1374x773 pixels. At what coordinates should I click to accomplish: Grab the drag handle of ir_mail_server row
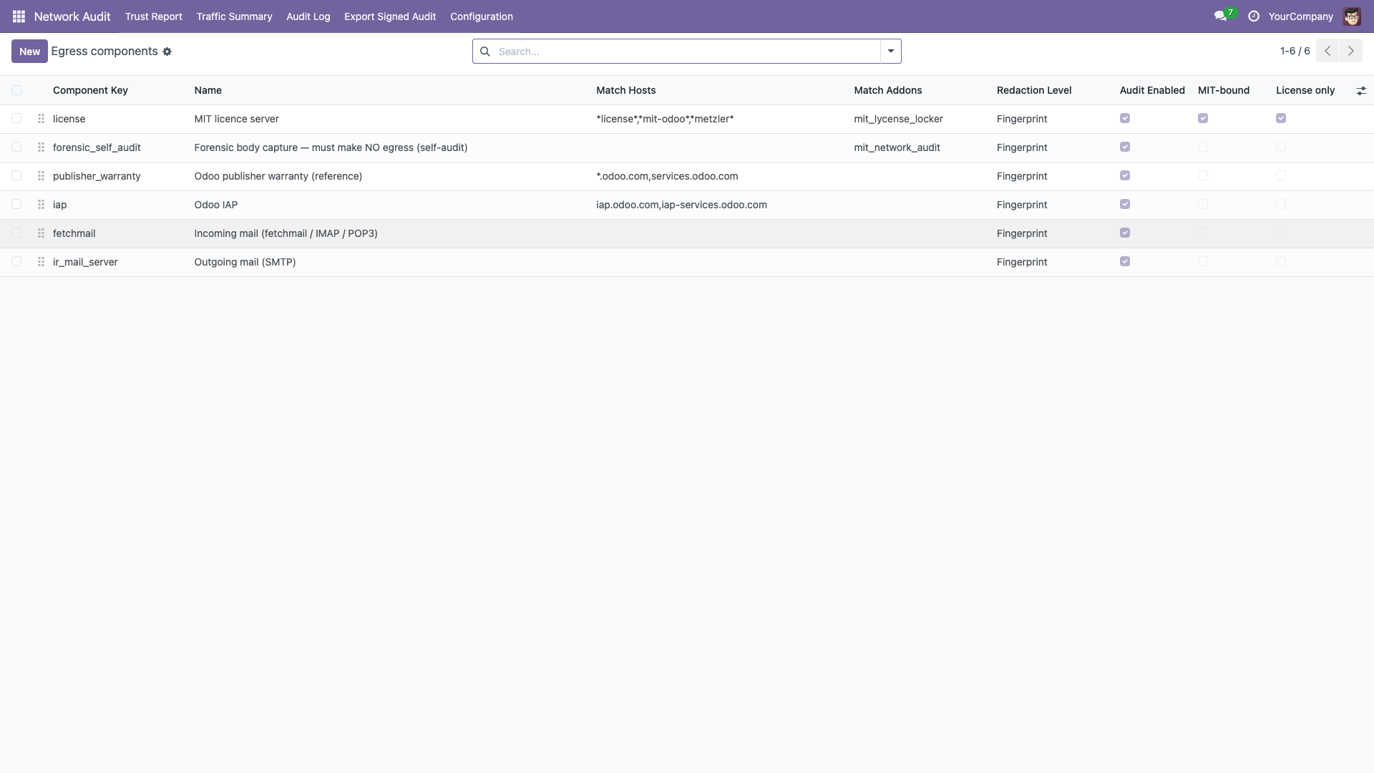pos(41,262)
